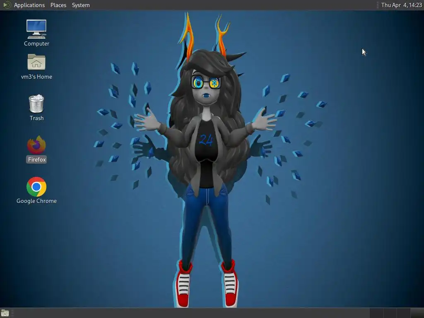Click the distro logo beside Applications
Viewport: 424px width, 318px height.
pos(7,5)
